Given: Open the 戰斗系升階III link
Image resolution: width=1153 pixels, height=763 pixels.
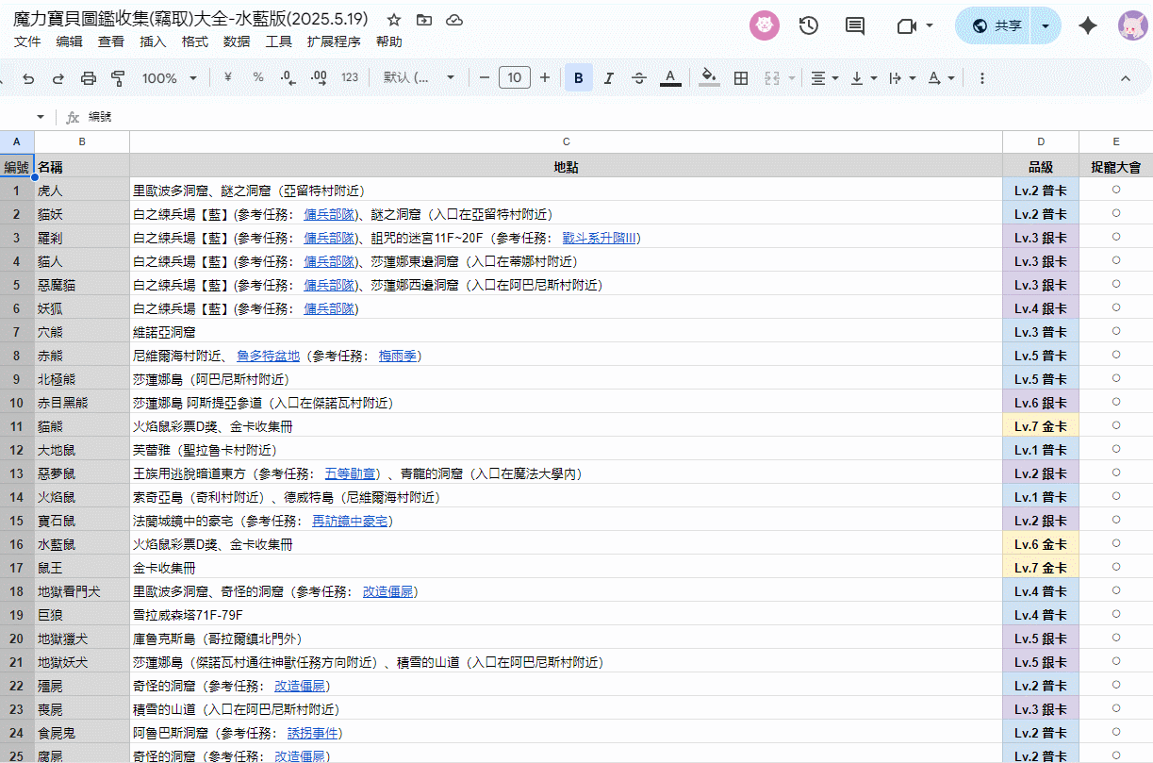Looking at the screenshot, I should (x=601, y=238).
